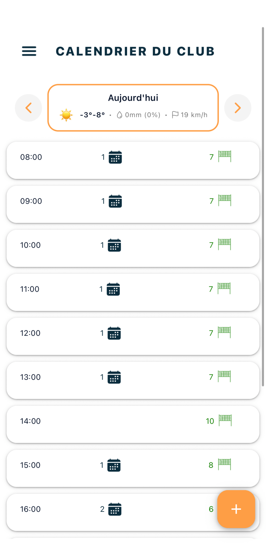The image size is (266, 547).
Task: Click the 8 available courts count at 15:00
Action: (x=211, y=465)
